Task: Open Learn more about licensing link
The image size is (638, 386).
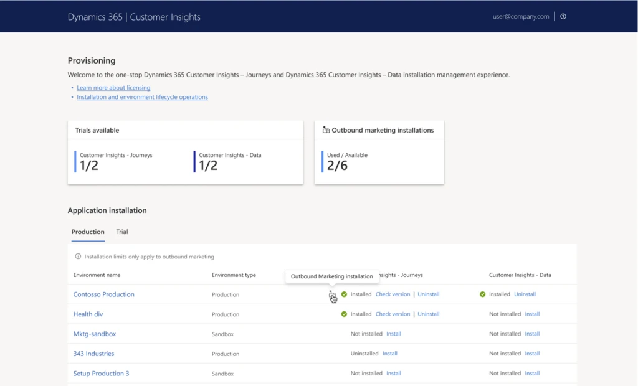Action: (113, 88)
